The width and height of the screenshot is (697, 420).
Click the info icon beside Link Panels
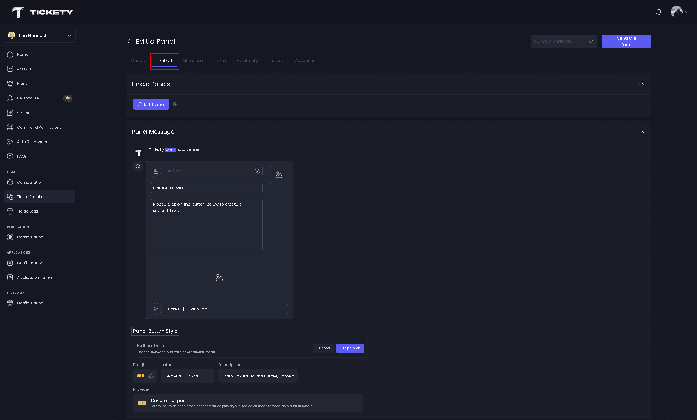point(175,104)
